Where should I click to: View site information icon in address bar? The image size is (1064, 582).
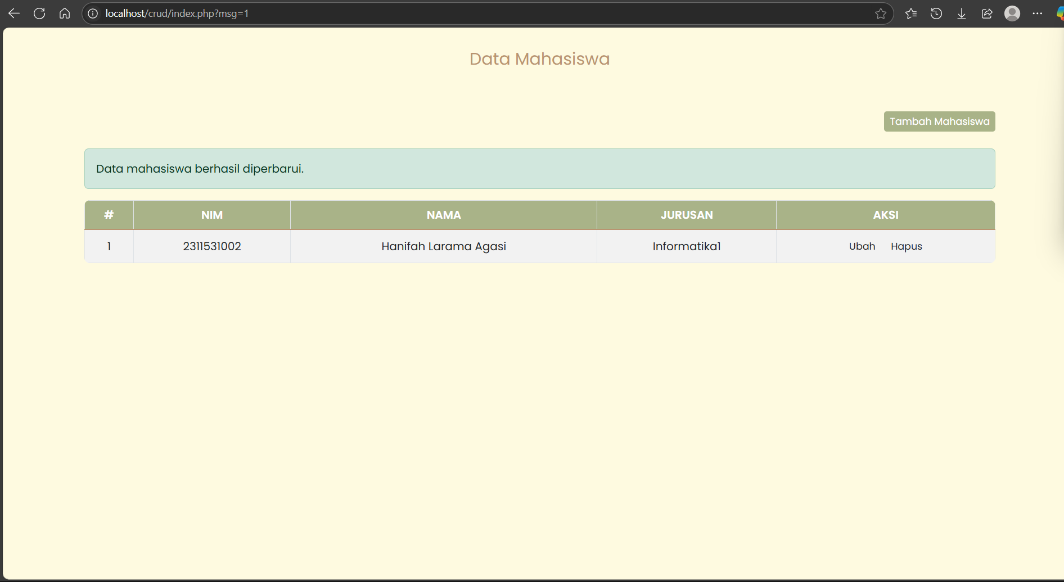(93, 13)
